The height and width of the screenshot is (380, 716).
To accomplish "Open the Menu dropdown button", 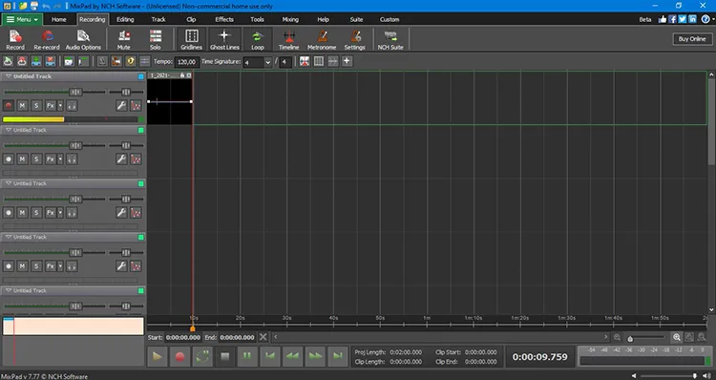I will click(22, 19).
